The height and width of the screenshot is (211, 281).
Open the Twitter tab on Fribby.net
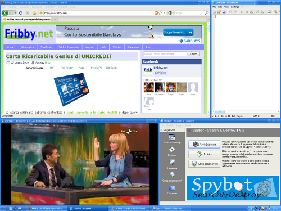(x=117, y=47)
